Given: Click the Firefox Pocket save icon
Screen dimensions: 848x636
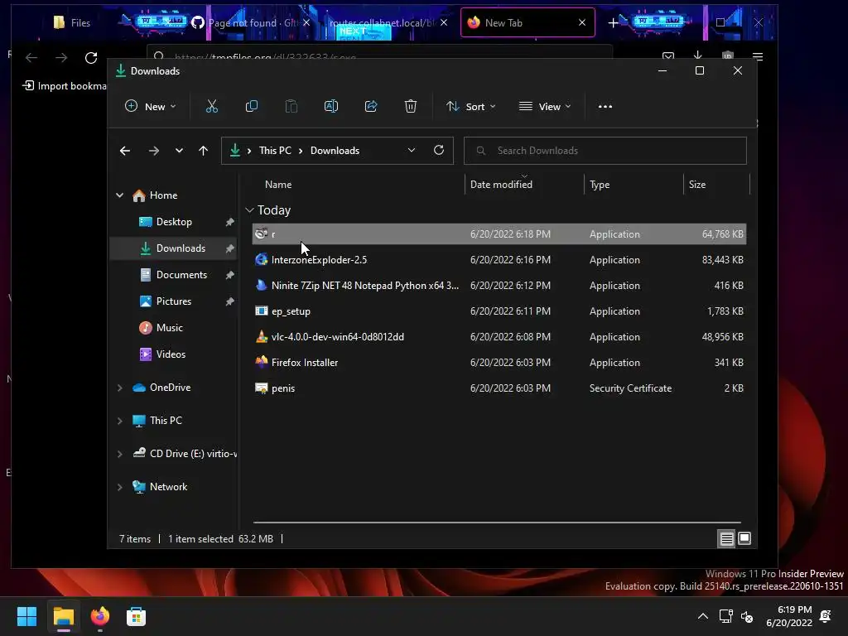Looking at the screenshot, I should (668, 55).
